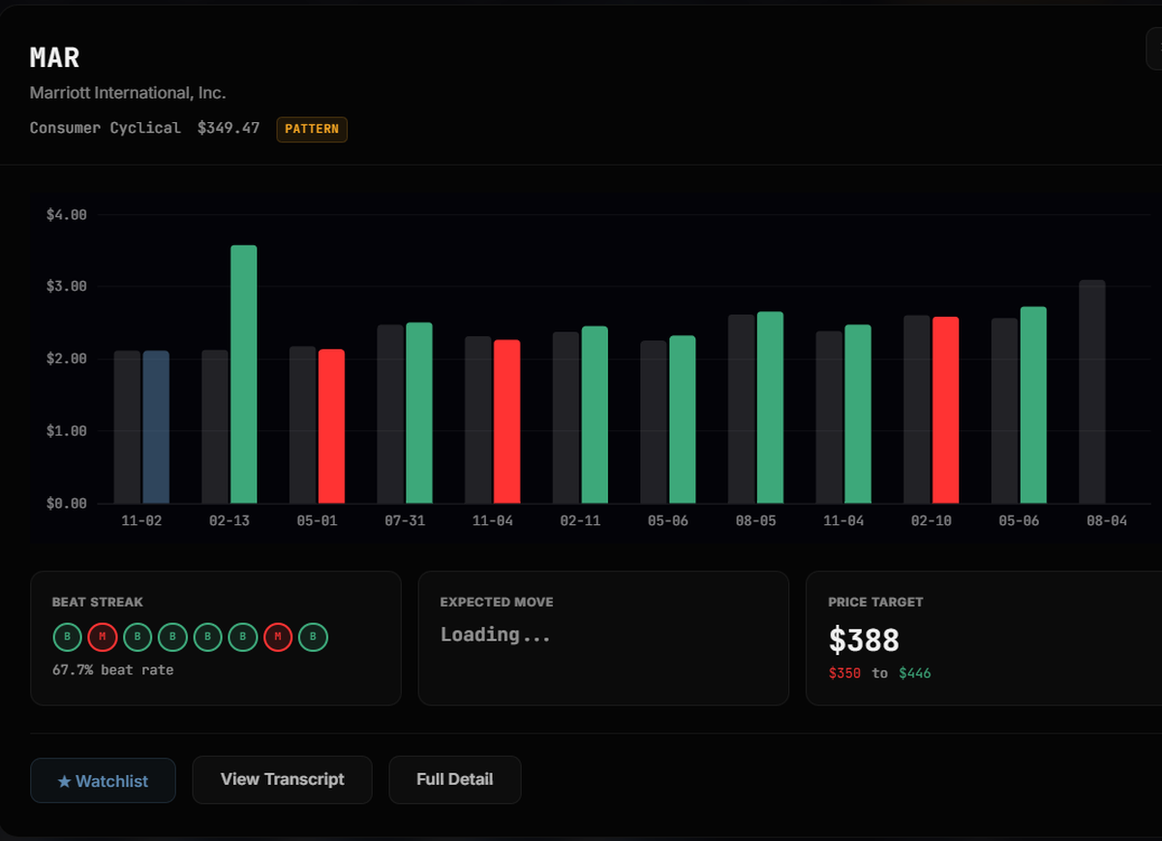Click the gray estimate bar for 07-31
Screen dimensions: 1162x841
pos(390,415)
